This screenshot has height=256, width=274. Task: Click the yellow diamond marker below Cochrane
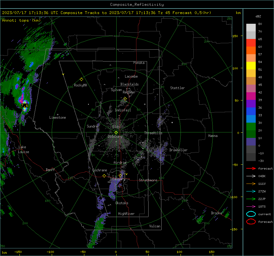104,176
